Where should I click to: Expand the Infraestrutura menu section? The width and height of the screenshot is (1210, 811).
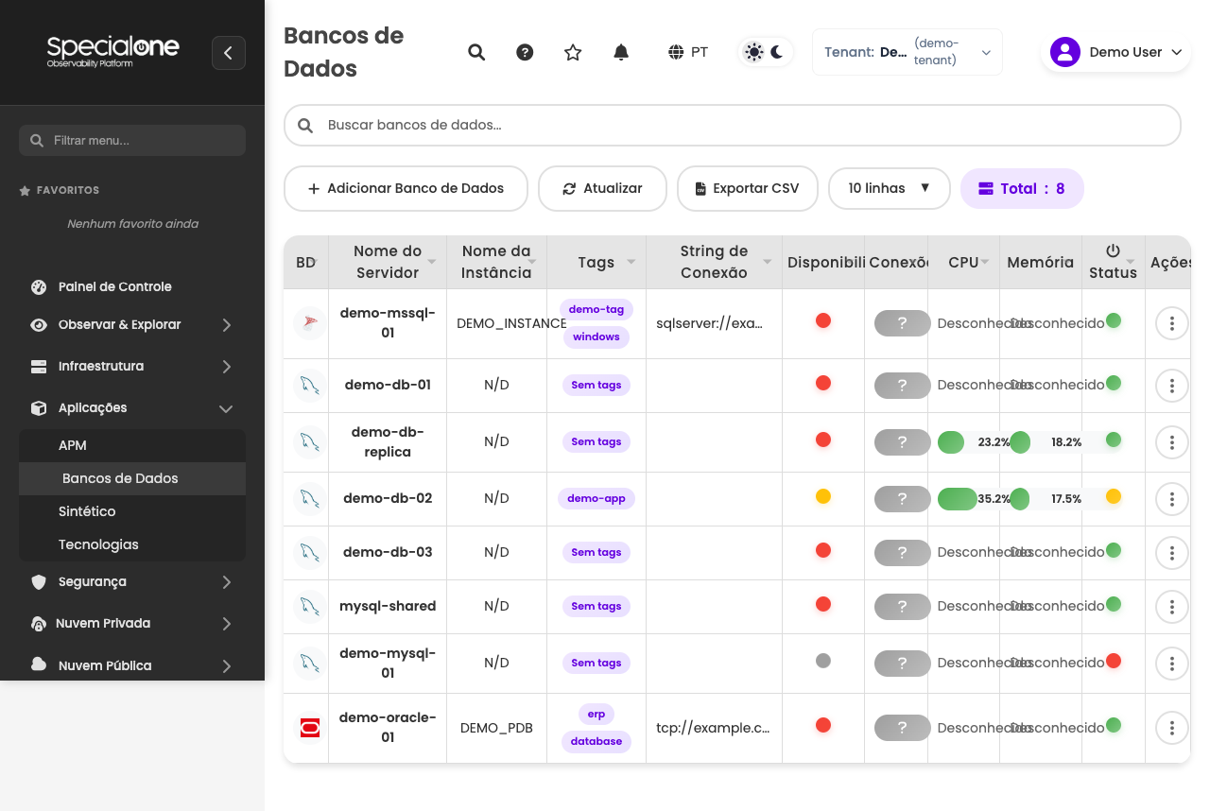point(132,366)
